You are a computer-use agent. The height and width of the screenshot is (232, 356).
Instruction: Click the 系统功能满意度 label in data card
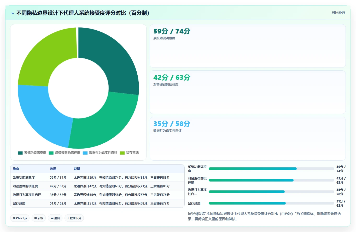(x=164, y=38)
